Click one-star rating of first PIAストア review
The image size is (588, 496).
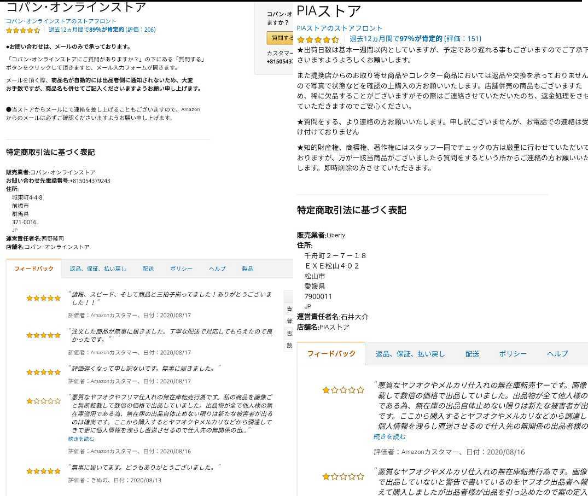(x=343, y=390)
